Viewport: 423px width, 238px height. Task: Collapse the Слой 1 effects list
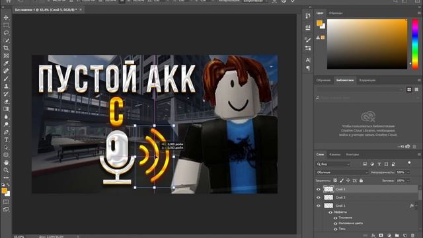pos(416,206)
